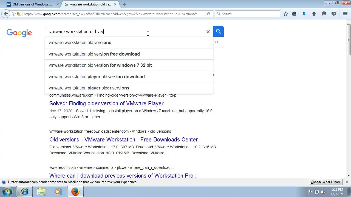Viewport: 351px width, 197px height.
Task: Reload the current page
Action: point(208,14)
